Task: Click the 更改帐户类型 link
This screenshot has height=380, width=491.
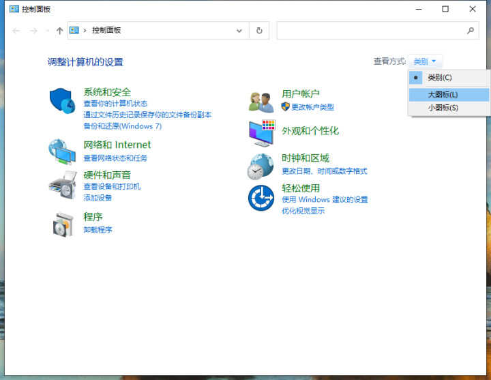Action: tap(312, 107)
